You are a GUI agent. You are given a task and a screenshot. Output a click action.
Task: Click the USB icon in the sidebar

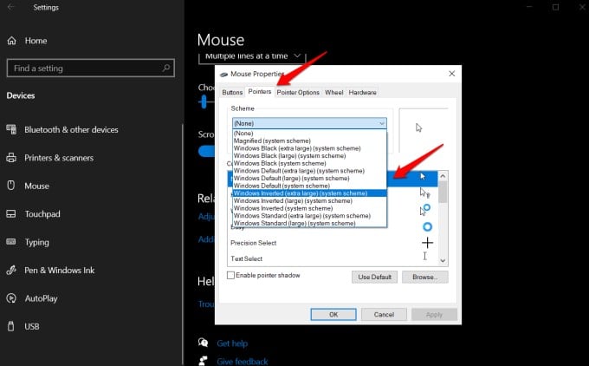[x=11, y=326]
